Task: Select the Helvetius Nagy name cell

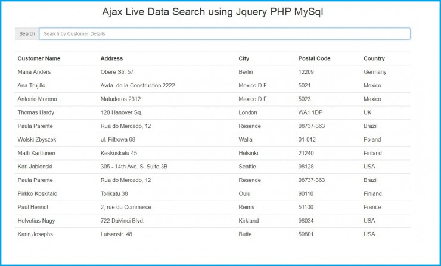Action: 36,221
